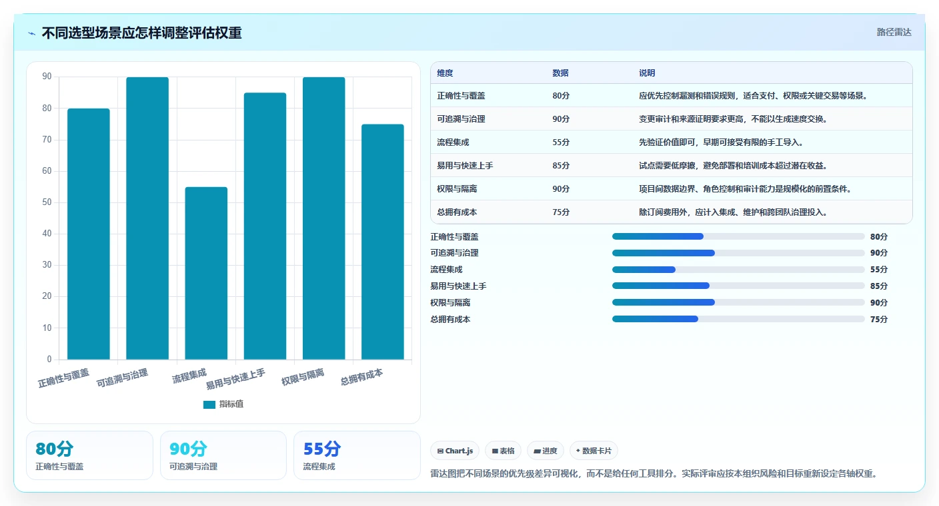Click the description starting 项目间数据边界
The image size is (939, 506).
pos(746,189)
